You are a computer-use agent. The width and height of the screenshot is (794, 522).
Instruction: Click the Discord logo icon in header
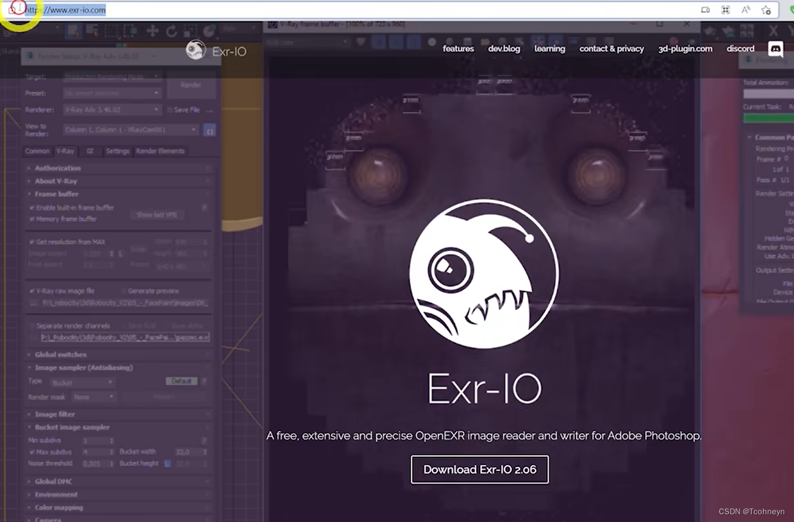point(776,49)
